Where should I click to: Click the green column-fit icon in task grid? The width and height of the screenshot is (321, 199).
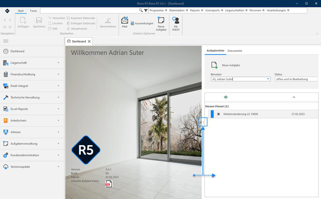[x=226, y=97]
